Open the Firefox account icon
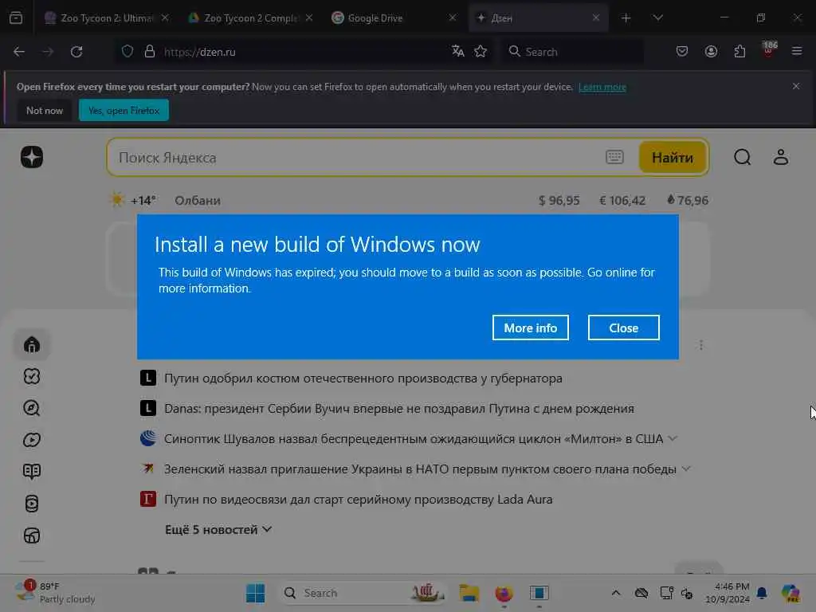Screen dimensions: 816x612 711,52
